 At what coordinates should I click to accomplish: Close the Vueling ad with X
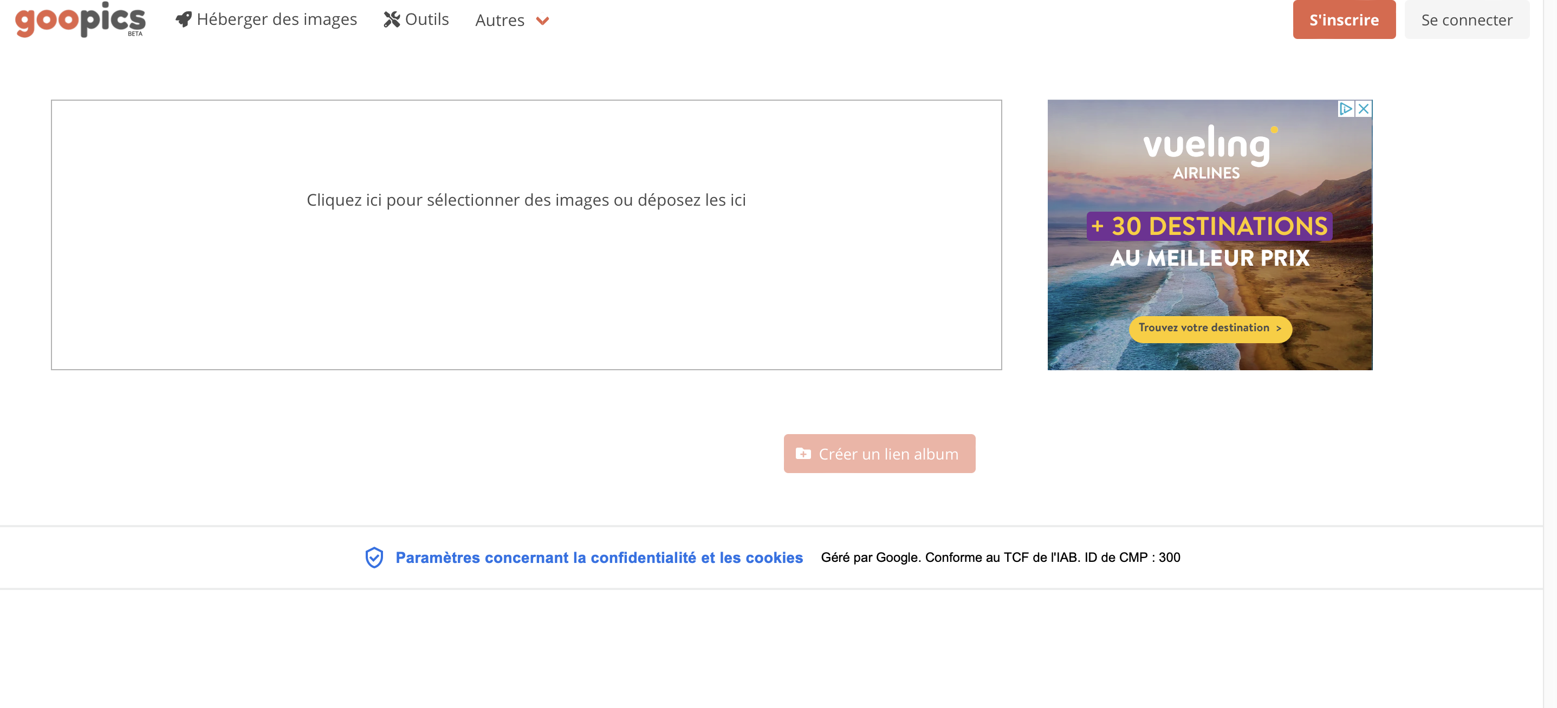click(x=1364, y=109)
